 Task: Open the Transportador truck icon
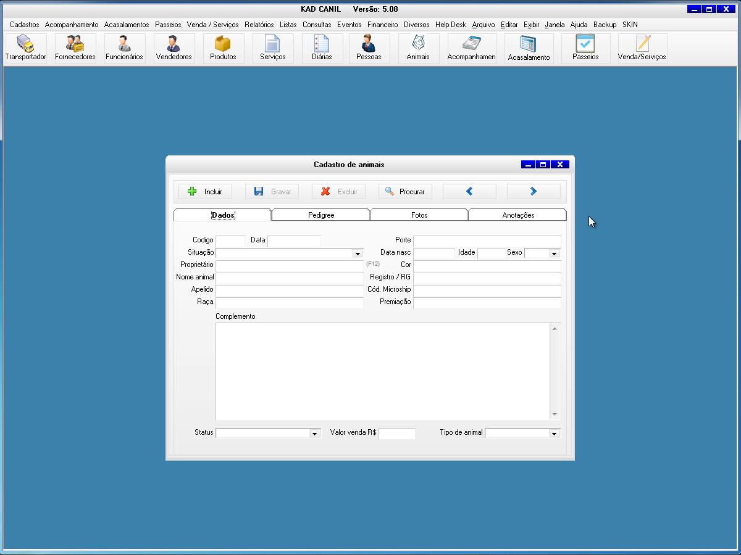tap(25, 48)
